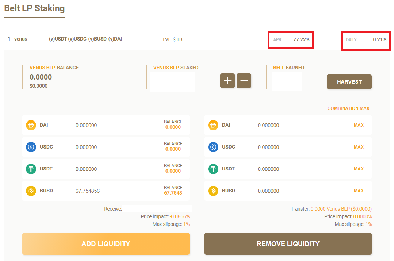Click USDC coin icon in remove liquidity panel
The width and height of the screenshot is (394, 261).
(213, 147)
